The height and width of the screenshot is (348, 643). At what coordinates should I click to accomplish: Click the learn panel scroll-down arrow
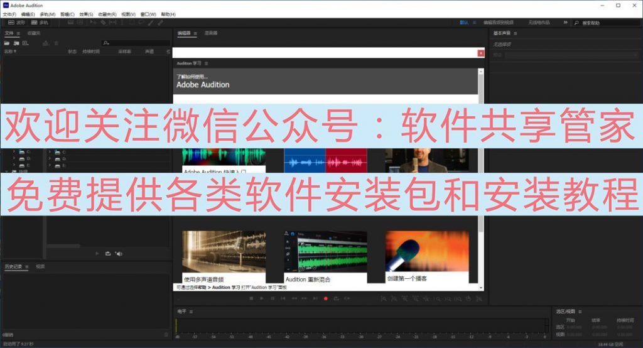click(481, 288)
